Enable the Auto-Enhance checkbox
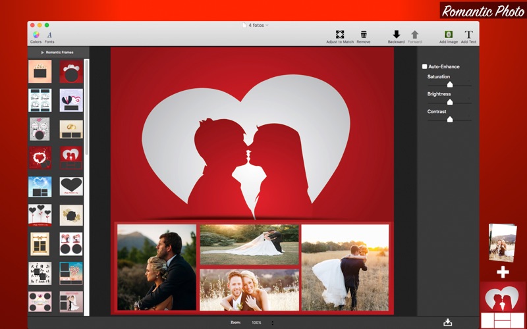Viewport: 527px width, 329px height. [x=424, y=66]
